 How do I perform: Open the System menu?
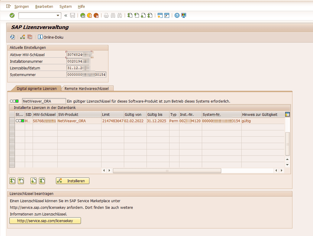(x=65, y=6)
